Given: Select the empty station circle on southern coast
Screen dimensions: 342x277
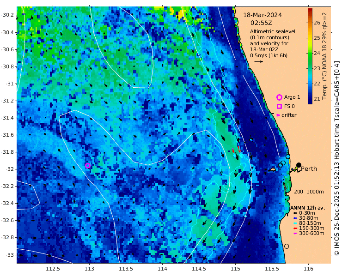Looking at the screenshot, I should [287, 246].
